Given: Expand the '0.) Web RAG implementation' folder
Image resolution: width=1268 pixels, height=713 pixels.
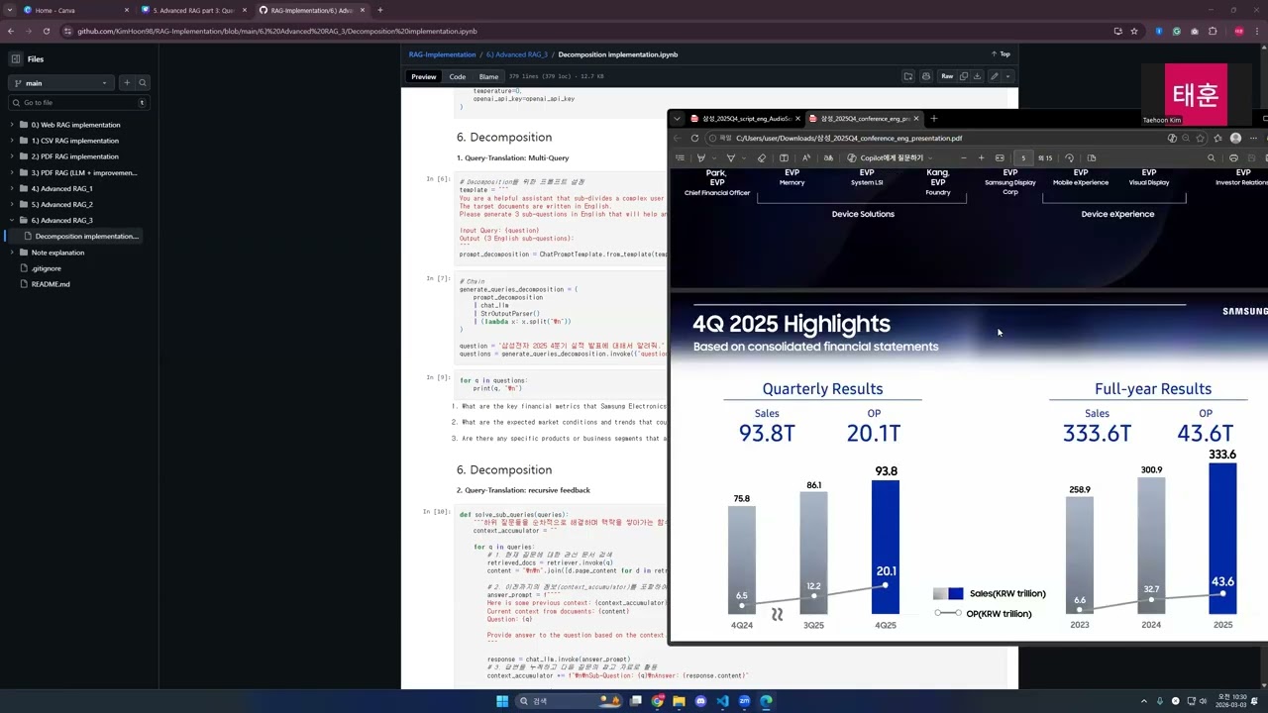Looking at the screenshot, I should pos(12,125).
